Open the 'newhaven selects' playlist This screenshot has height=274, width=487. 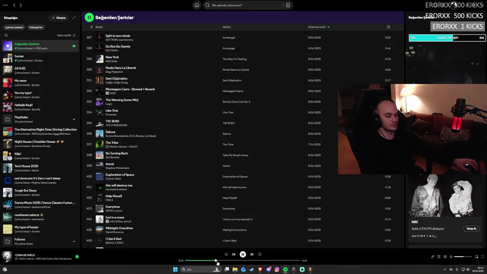pyautogui.click(x=40, y=217)
